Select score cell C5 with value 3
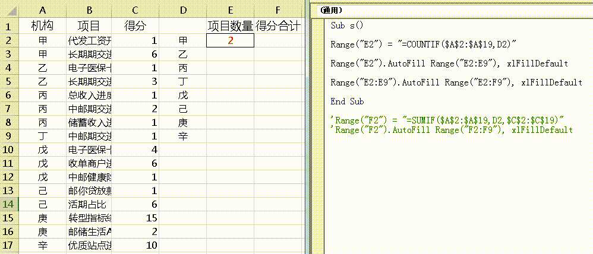This screenshot has width=593, height=254. (135, 81)
